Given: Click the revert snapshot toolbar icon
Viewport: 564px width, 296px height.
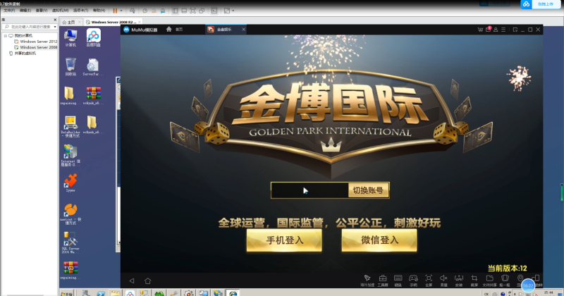Looking at the screenshot, I should click(x=154, y=11).
